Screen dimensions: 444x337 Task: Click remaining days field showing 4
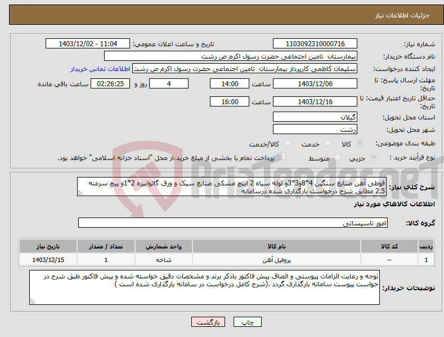169,83
